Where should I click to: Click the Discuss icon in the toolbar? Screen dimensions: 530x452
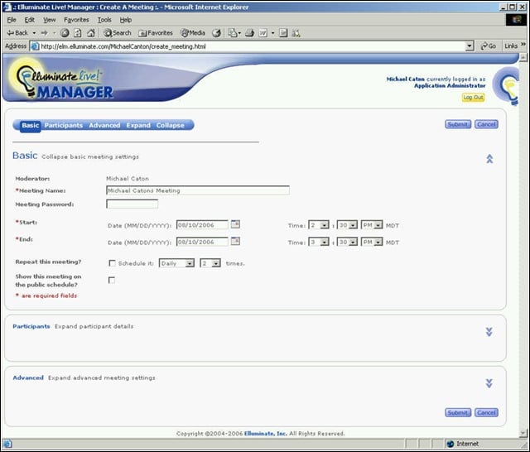283,33
